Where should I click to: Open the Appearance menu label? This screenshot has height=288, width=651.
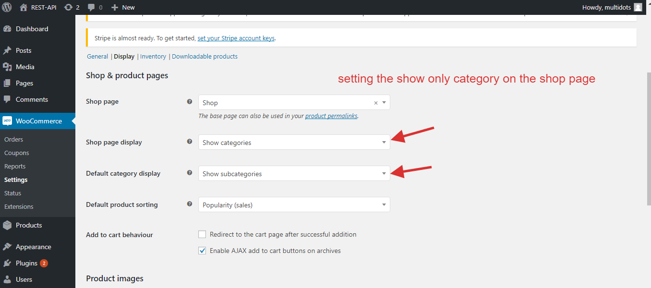coord(34,247)
